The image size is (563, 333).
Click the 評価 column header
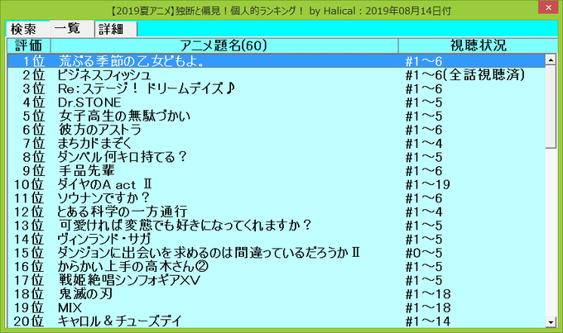coord(29,45)
